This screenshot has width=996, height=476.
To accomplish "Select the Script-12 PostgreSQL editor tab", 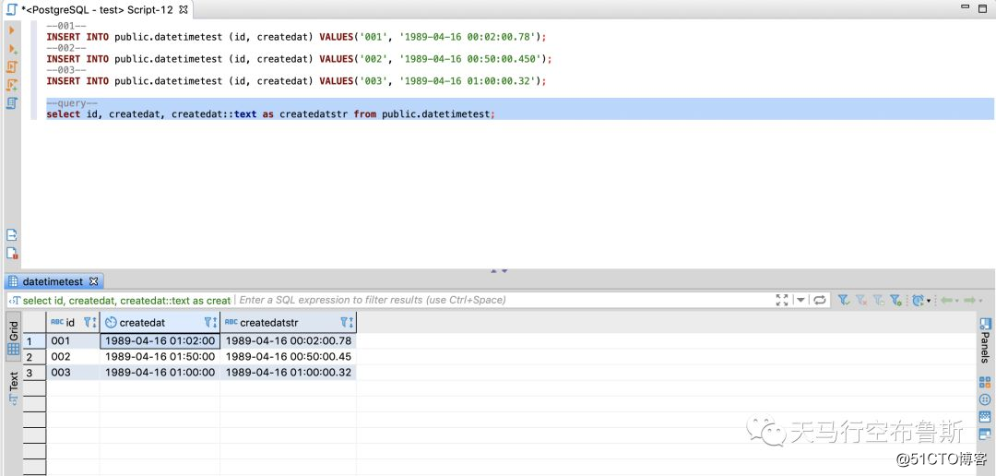I will click(x=96, y=9).
